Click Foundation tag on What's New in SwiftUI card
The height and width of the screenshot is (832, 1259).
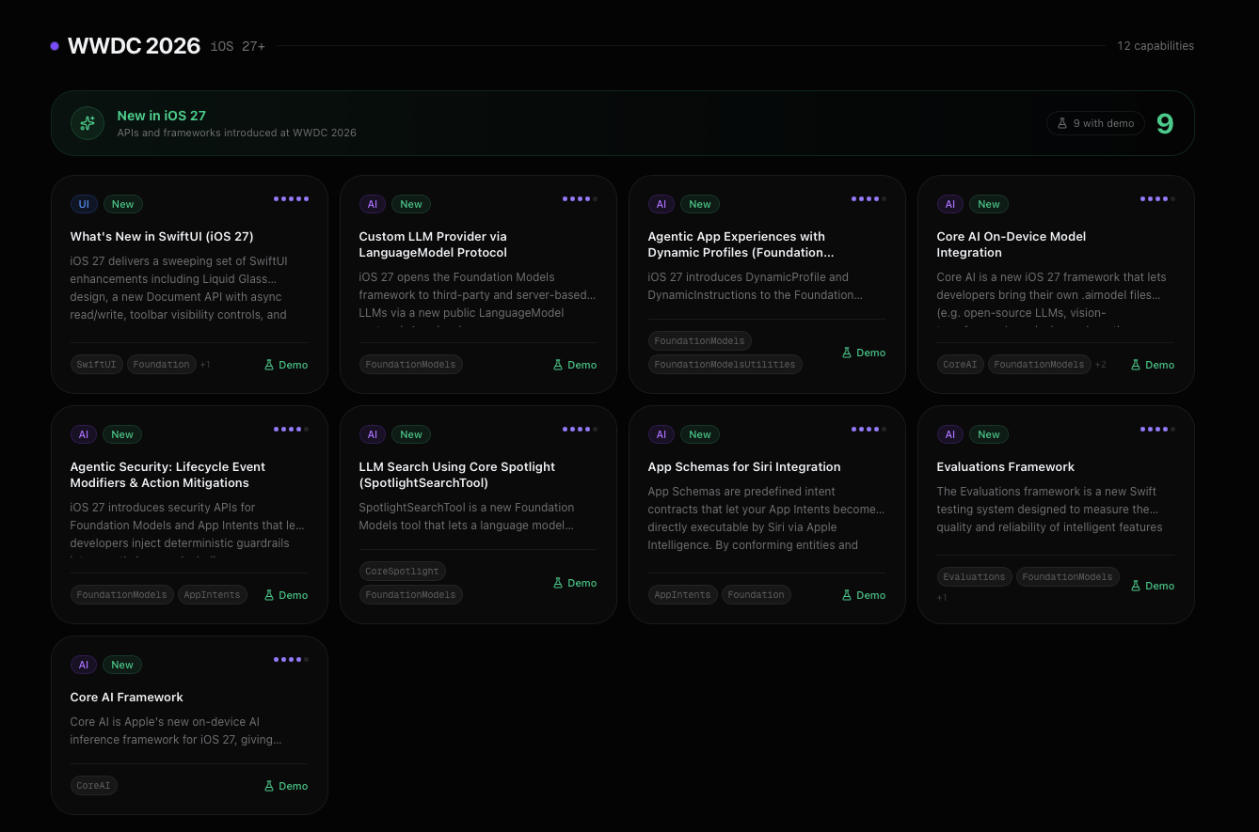[162, 365]
